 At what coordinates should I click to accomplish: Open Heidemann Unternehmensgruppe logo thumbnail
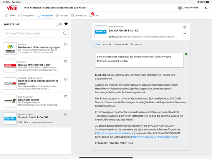click(10, 48)
